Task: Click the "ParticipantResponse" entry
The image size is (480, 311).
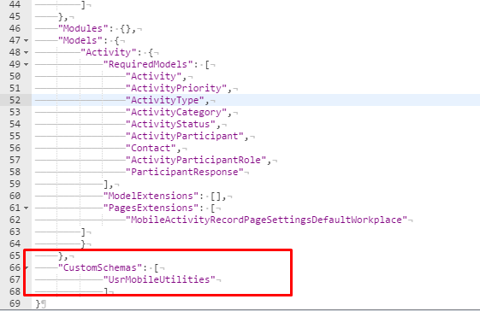Action: click(185, 173)
